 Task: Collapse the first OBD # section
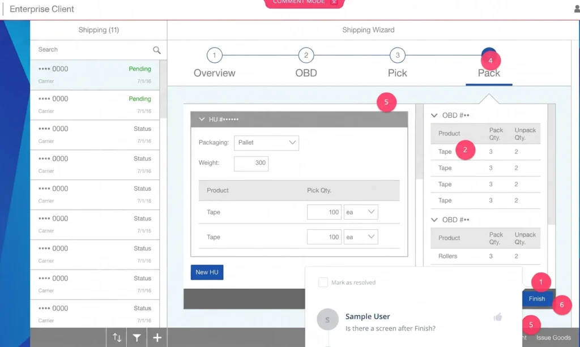click(434, 115)
